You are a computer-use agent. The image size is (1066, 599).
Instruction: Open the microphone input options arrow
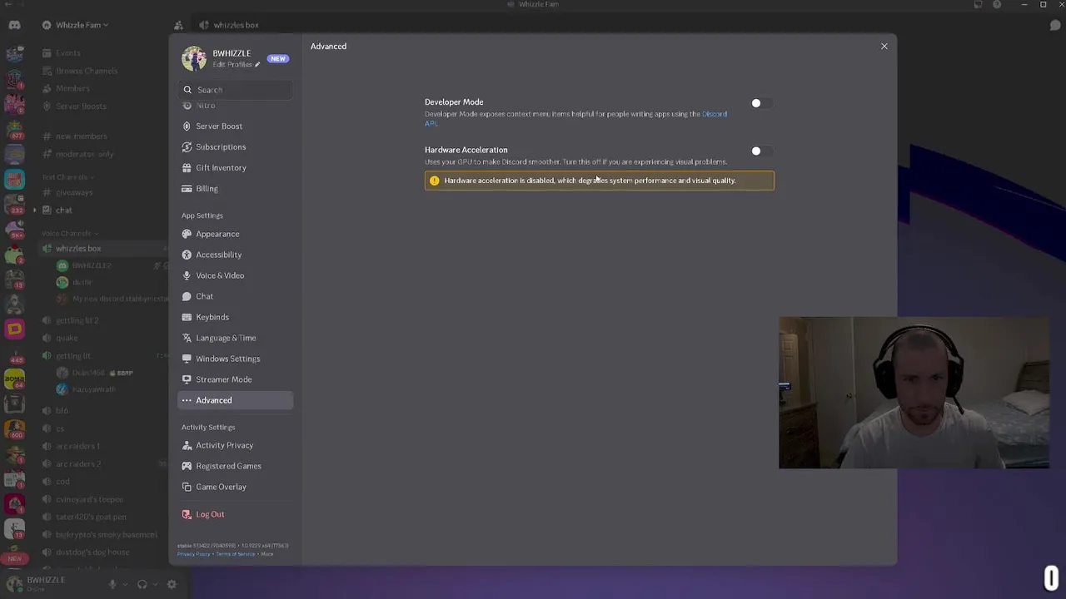pos(125,585)
